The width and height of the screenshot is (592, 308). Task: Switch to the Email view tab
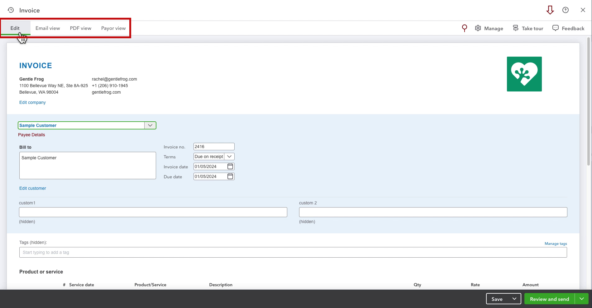48,28
